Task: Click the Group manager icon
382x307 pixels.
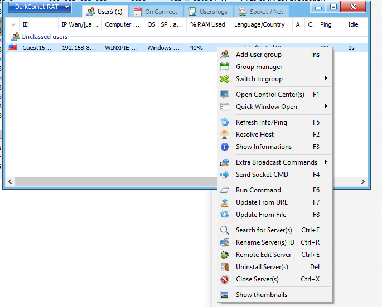Action: tap(225, 67)
